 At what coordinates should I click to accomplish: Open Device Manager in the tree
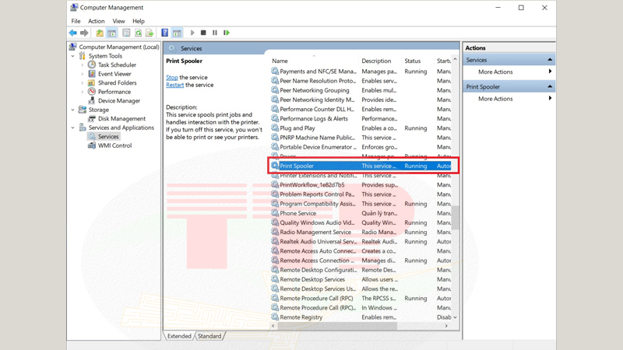point(118,101)
